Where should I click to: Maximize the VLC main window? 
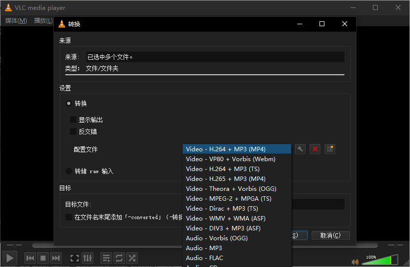click(375, 7)
